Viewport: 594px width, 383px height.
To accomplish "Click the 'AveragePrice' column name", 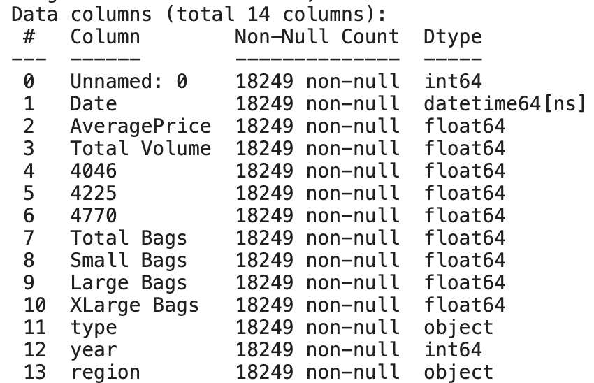I will tap(140, 127).
